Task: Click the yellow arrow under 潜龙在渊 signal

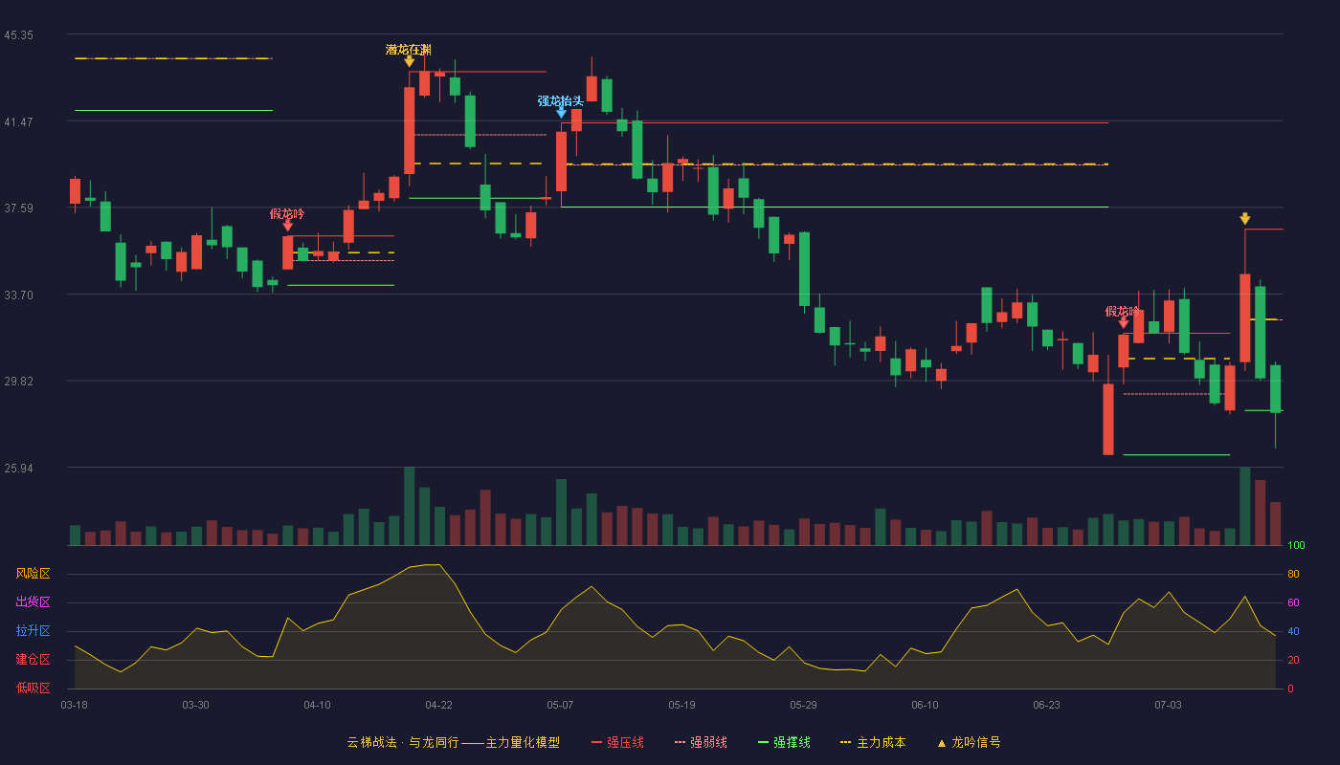Action: pyautogui.click(x=410, y=61)
